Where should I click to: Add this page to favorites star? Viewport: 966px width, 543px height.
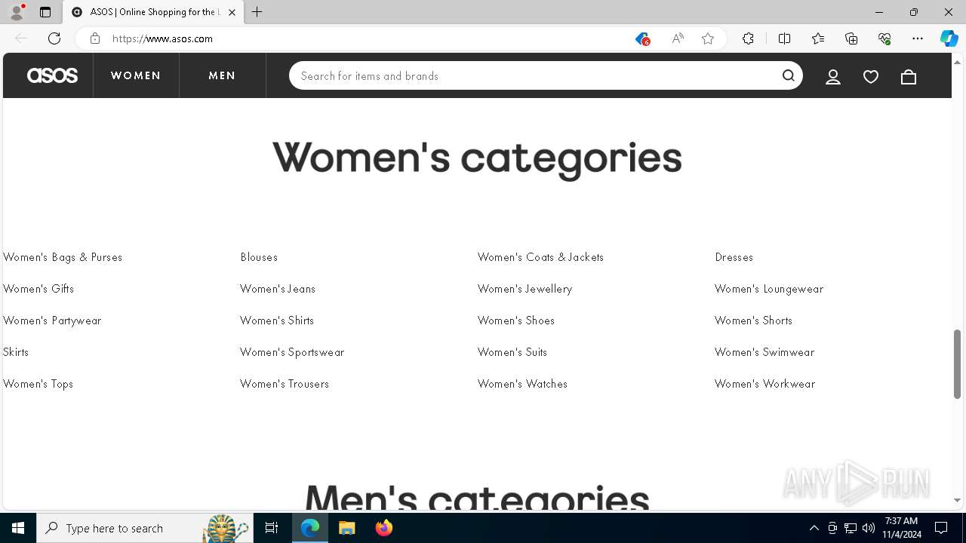(708, 38)
